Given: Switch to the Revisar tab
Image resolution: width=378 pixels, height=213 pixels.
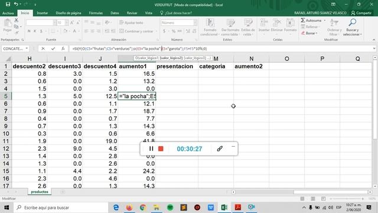Looking at the screenshot, I should coord(132,13).
